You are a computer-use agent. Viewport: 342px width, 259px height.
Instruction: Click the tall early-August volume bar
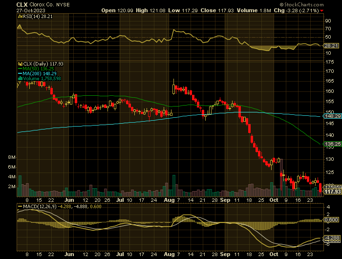[174, 186]
